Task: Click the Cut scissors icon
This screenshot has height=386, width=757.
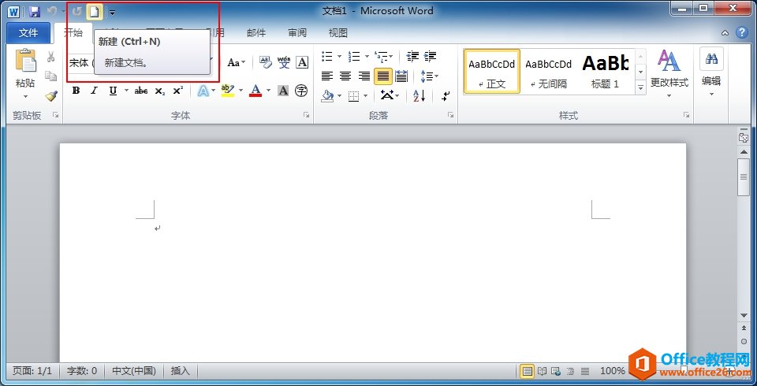Action: [50, 58]
